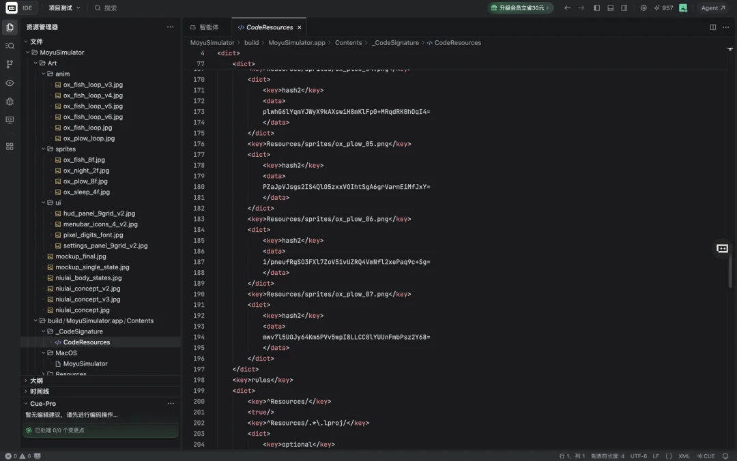Viewport: 737px width, 461px height.
Task: Navigate back with the left arrow
Action: (567, 8)
